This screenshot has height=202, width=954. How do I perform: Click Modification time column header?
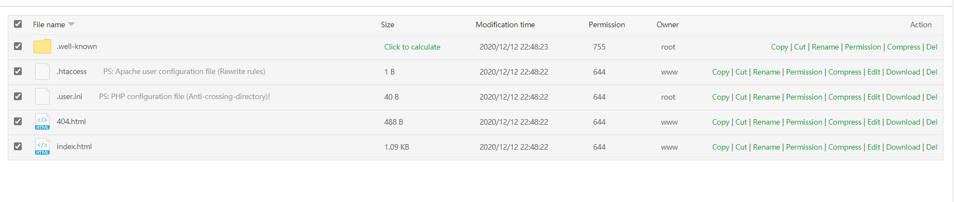point(505,24)
